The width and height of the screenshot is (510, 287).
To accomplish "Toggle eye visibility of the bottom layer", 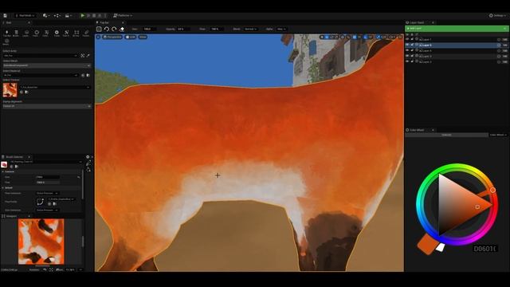I will coord(407,61).
